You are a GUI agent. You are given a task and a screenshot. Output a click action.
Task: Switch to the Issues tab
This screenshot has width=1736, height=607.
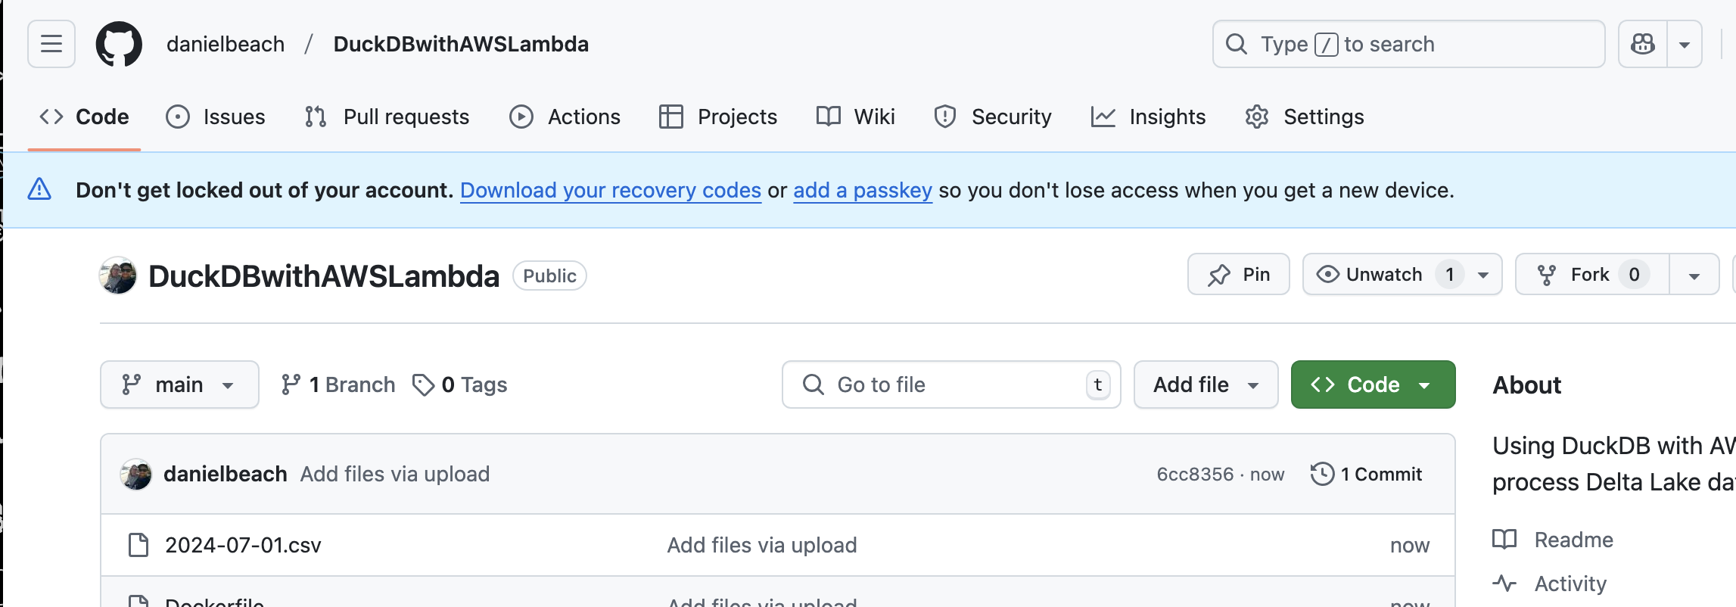tap(216, 117)
